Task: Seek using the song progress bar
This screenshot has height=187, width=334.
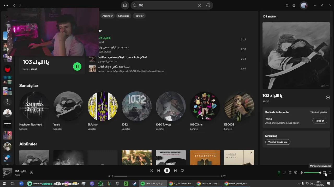Action: coord(167,176)
